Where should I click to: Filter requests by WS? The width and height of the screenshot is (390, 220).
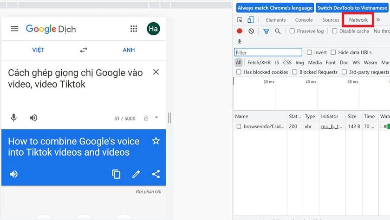pos(356,63)
